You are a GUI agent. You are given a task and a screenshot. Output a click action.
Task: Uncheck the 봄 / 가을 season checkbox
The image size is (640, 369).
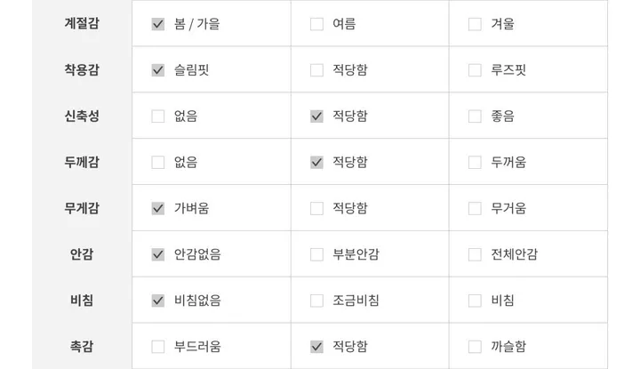point(158,24)
